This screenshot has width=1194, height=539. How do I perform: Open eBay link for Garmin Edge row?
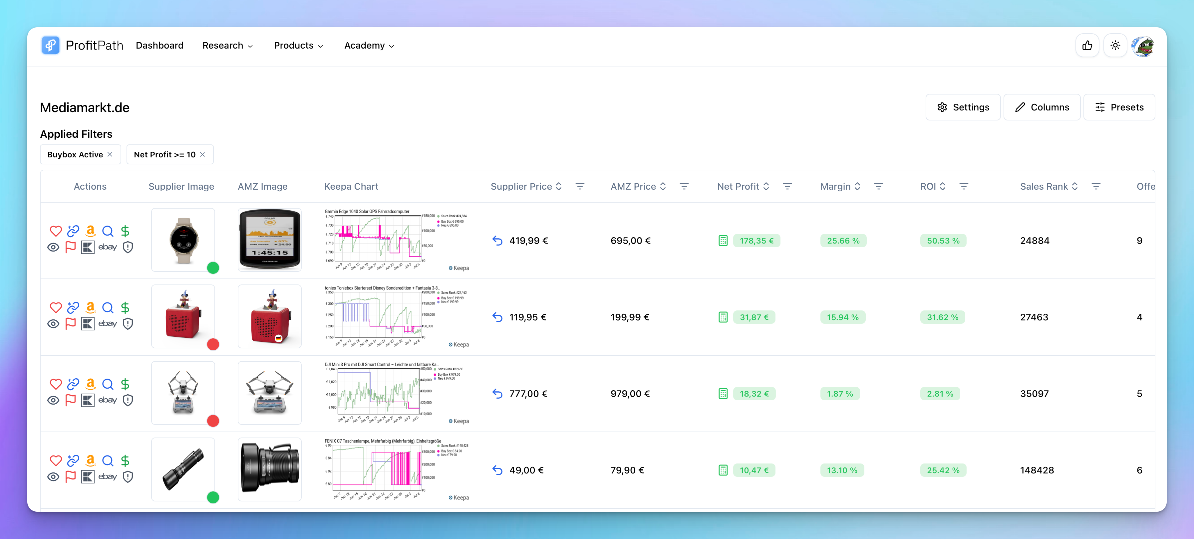pyautogui.click(x=108, y=247)
